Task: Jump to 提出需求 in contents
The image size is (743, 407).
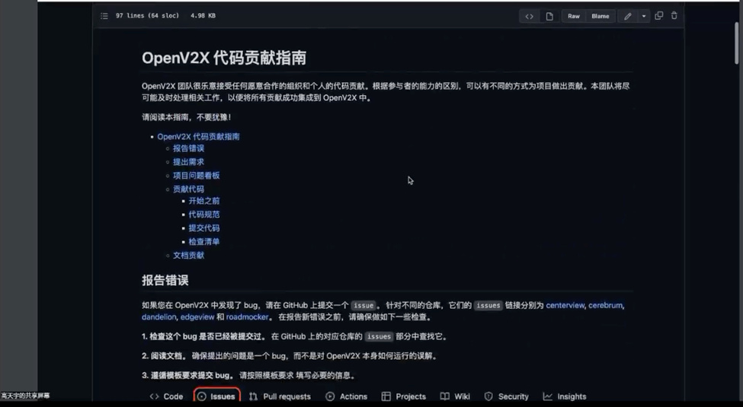Action: coord(188,162)
